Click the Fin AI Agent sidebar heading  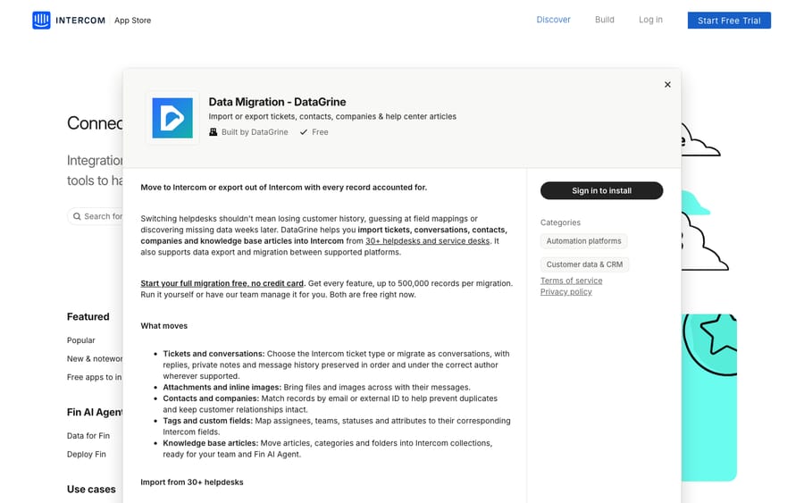coord(95,412)
